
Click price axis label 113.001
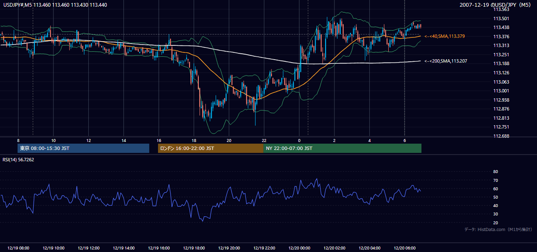pos(501,91)
